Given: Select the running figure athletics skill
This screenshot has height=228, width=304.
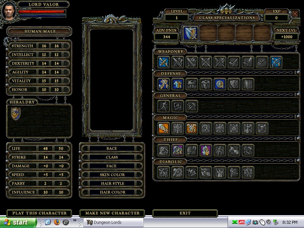Looking at the screenshot, I should tap(163, 106).
